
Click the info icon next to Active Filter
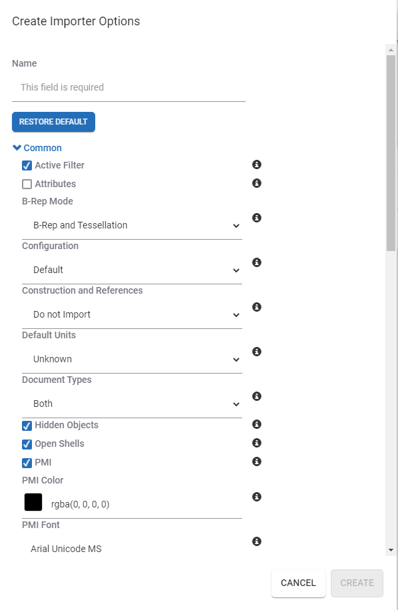pos(256,164)
